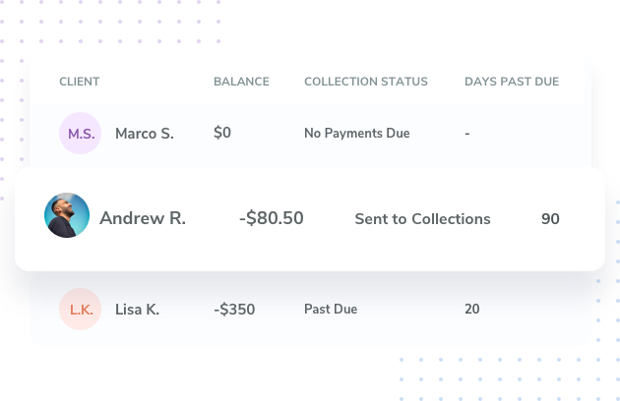This screenshot has width=620, height=401.
Task: Click Lisa K. initials avatar
Action: tap(80, 309)
